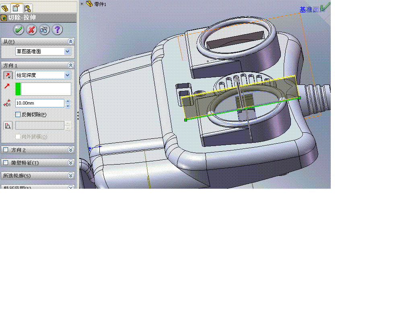
Task: Switch to the ConfigurationManager tab
Action: click(27, 8)
